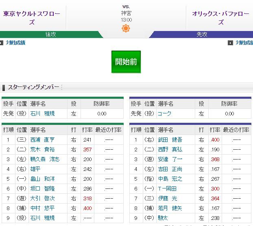Click the green 後攻 banner
The width and height of the screenshot is (253, 226).
[50, 34]
